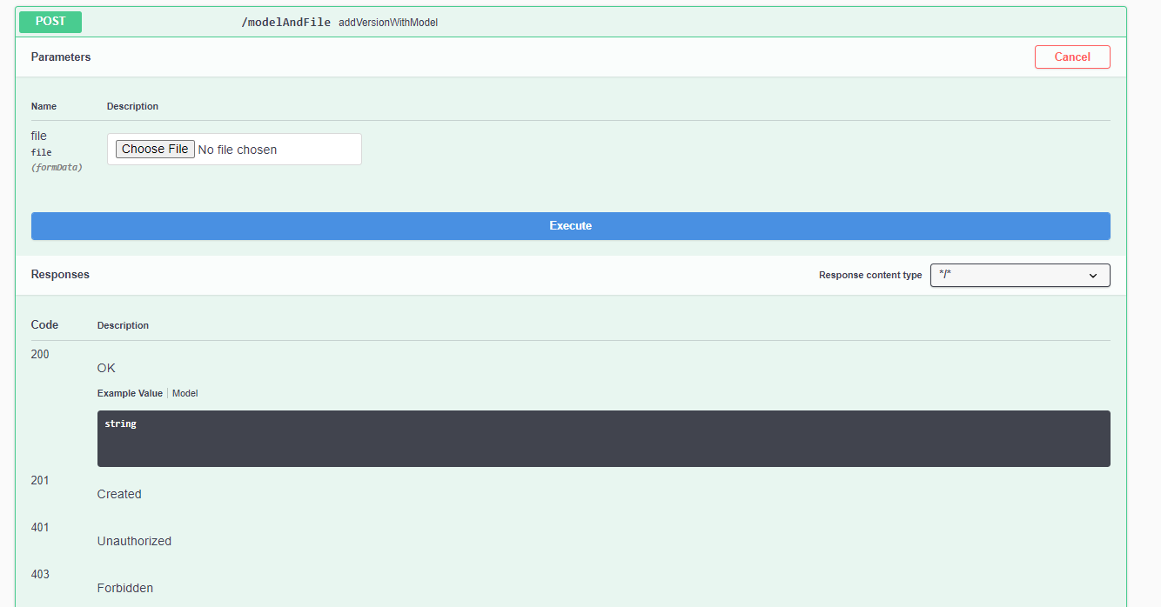Click the Unauthorized response description
This screenshot has width=1161, height=607.
point(134,541)
